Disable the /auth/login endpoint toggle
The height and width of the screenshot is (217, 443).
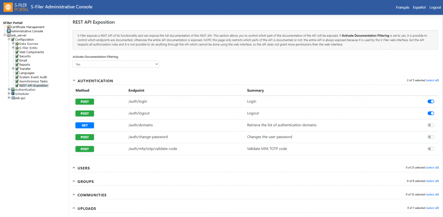431,101
